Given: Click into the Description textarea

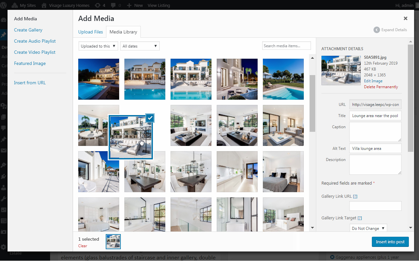Looking at the screenshot, I should click(x=375, y=165).
